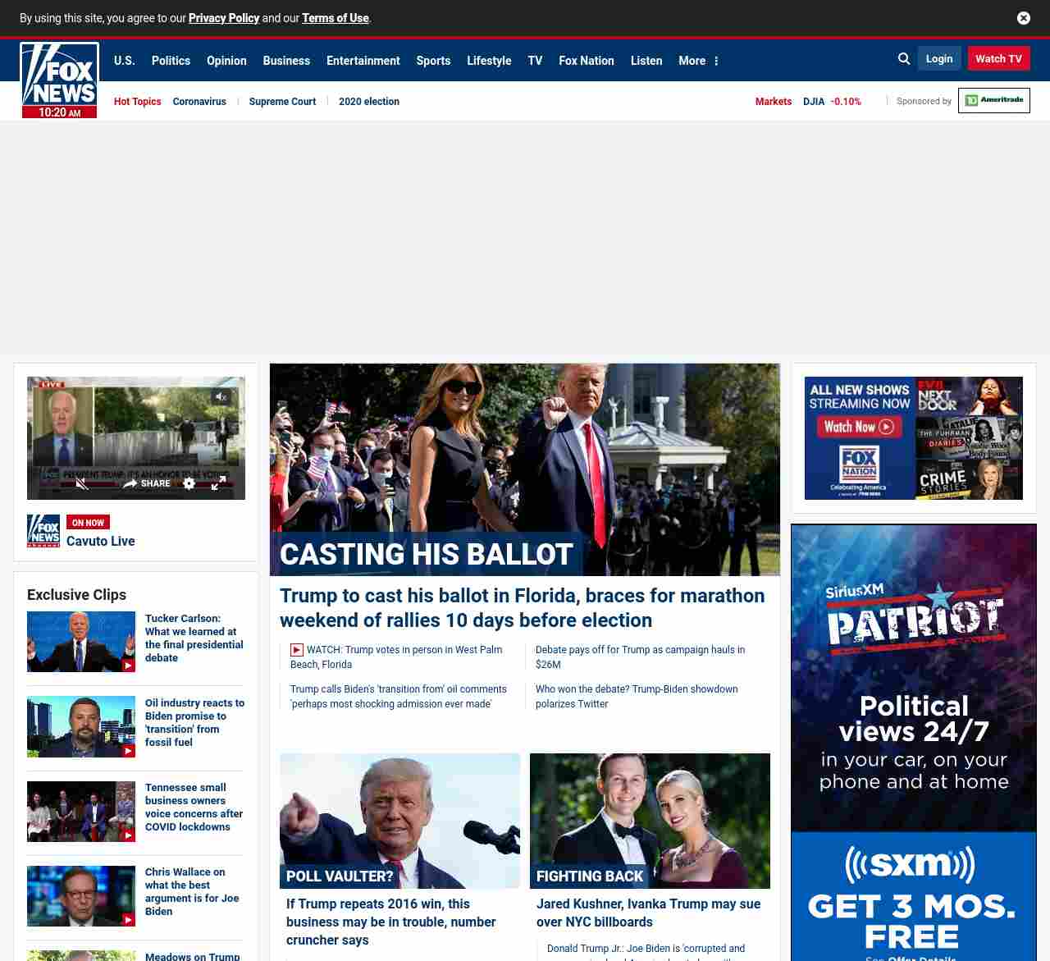Open live video settings gear

[189, 483]
